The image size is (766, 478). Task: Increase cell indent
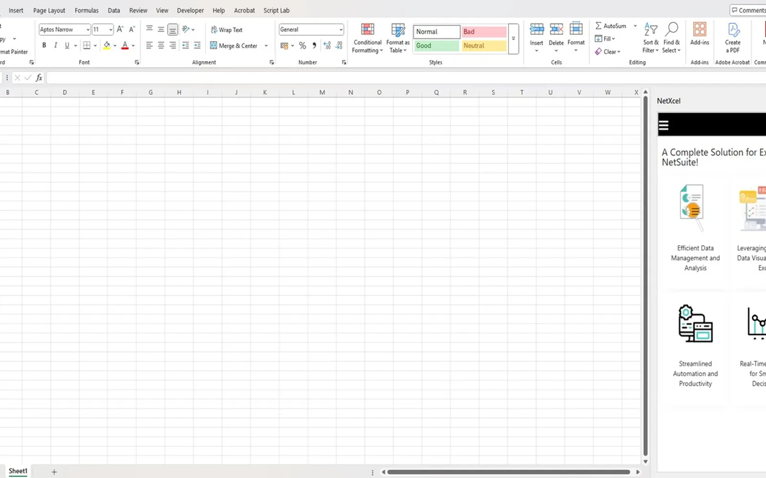point(197,45)
